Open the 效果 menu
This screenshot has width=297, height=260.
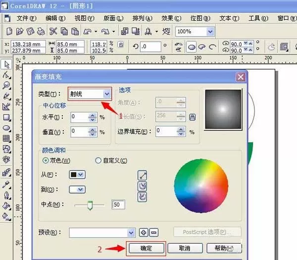click(x=171, y=18)
